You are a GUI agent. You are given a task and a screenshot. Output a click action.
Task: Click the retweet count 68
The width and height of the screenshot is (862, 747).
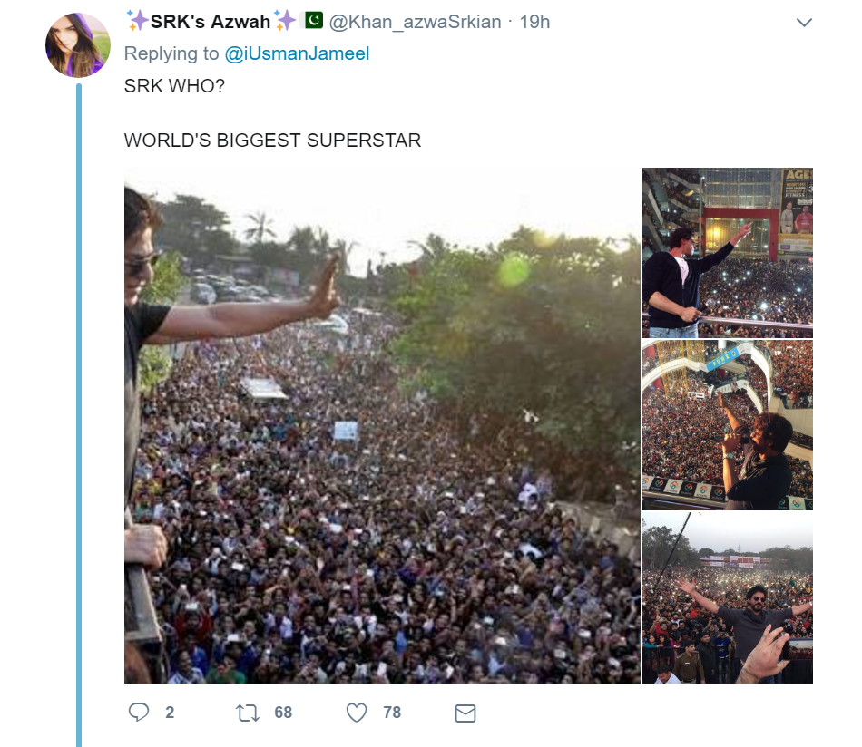coord(283,713)
